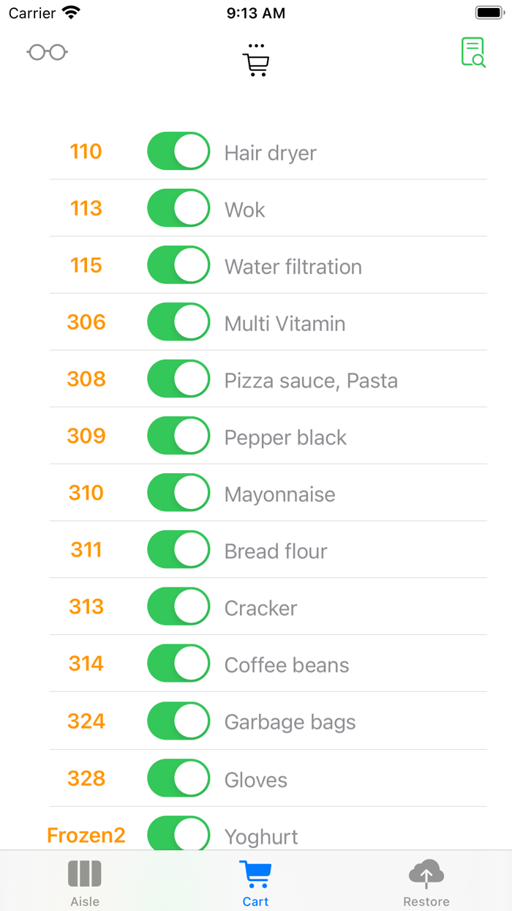Tap the blue Cart tab icon
The height and width of the screenshot is (911, 512).
pyautogui.click(x=255, y=874)
